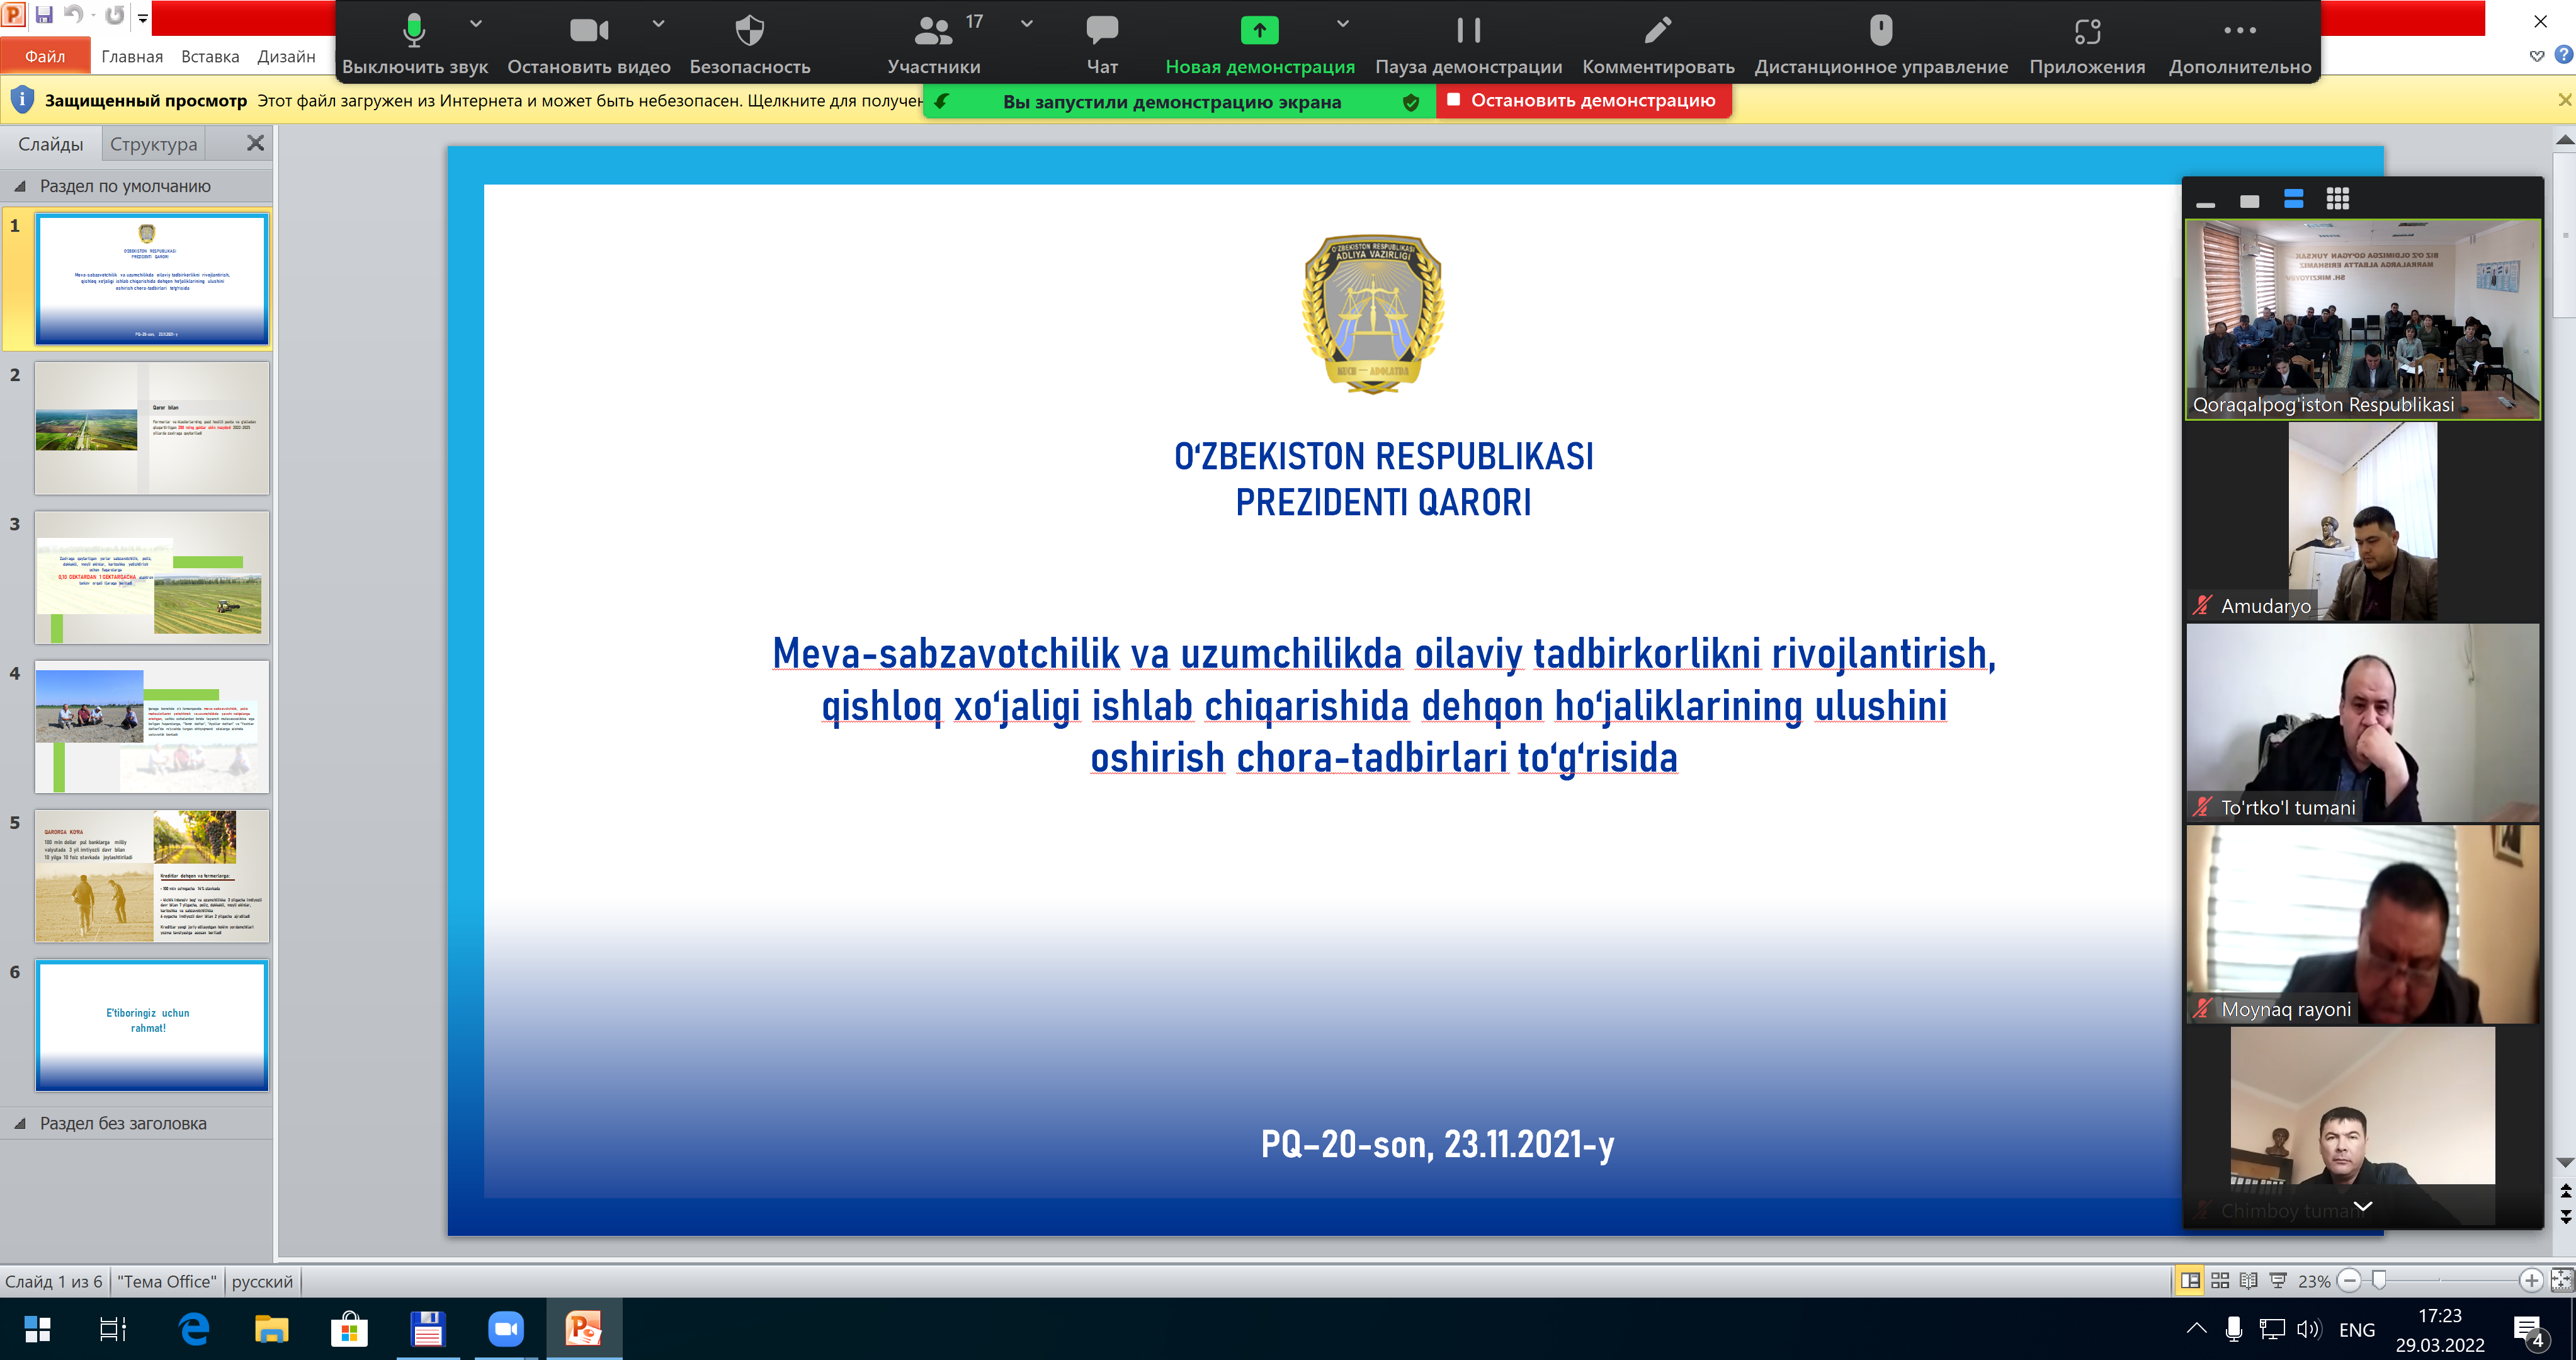This screenshot has height=1360, width=2576.
Task: Open Zoom from the taskbar
Action: [x=506, y=1329]
